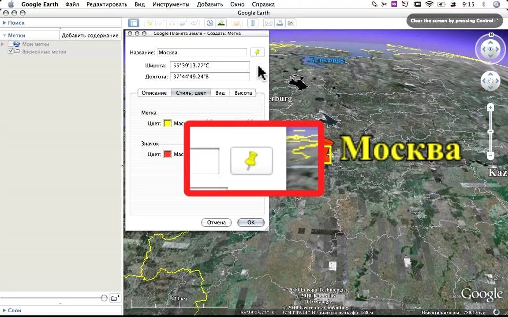Click the Add Placemark toolbar icon

tap(149, 23)
